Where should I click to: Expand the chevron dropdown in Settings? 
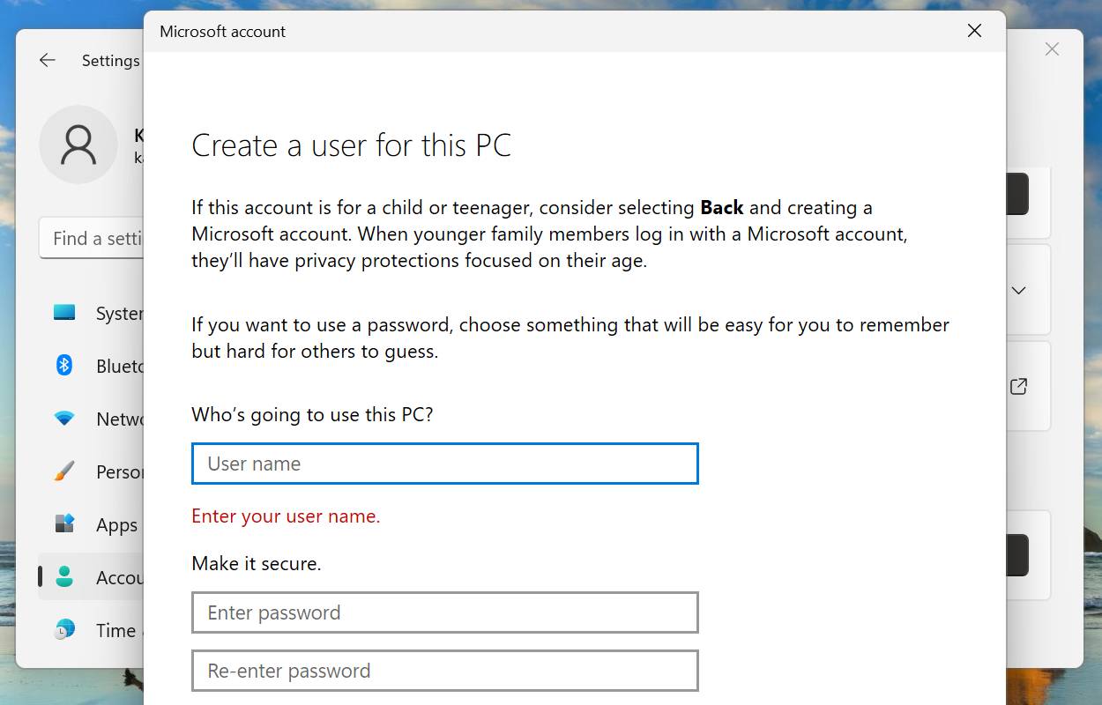pyautogui.click(x=1018, y=290)
